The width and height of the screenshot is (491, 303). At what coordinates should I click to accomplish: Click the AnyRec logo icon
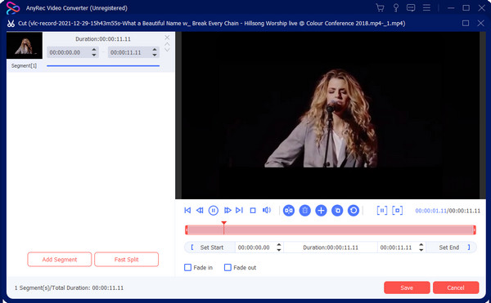click(x=13, y=8)
